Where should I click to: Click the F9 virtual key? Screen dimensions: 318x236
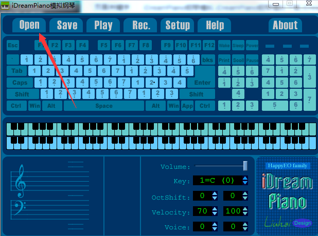pyautogui.click(x=167, y=45)
